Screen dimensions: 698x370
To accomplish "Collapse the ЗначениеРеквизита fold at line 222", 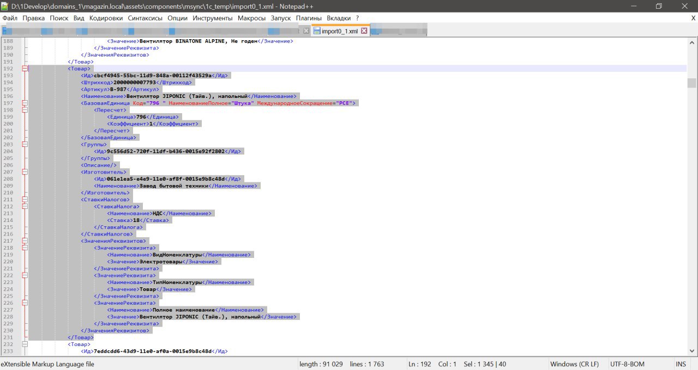I will click(x=25, y=275).
